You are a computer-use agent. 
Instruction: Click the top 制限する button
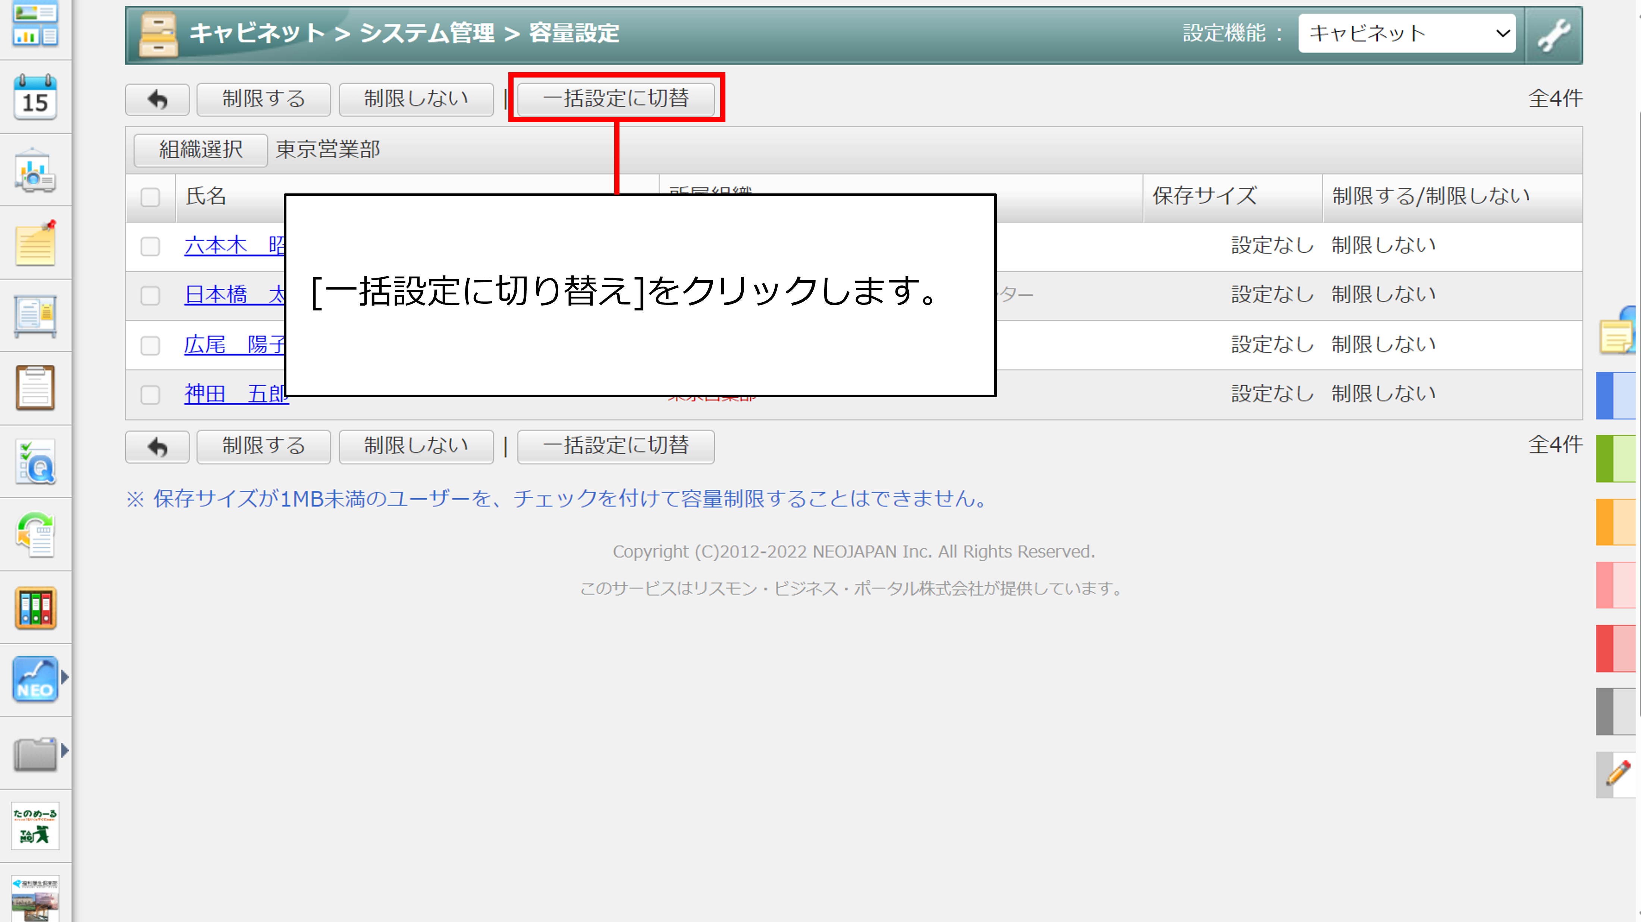[x=263, y=100]
